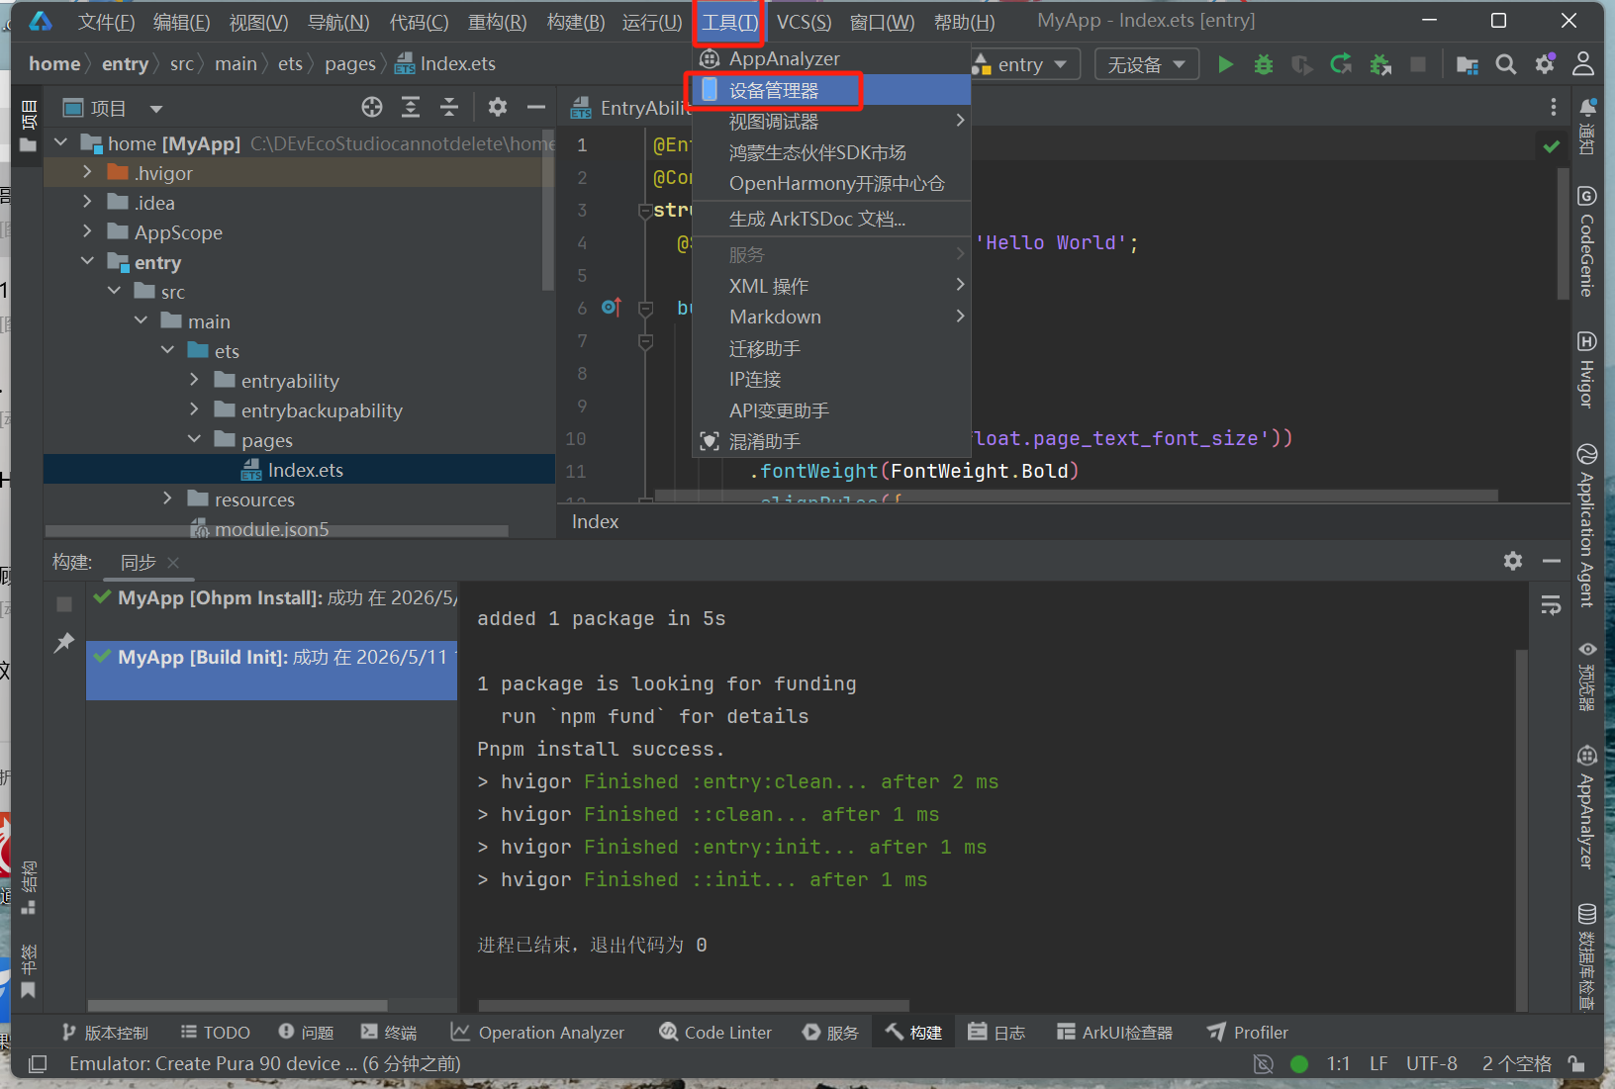The image size is (1615, 1089).
Task: Open the Hvigor sidebar panel
Action: 1587,370
